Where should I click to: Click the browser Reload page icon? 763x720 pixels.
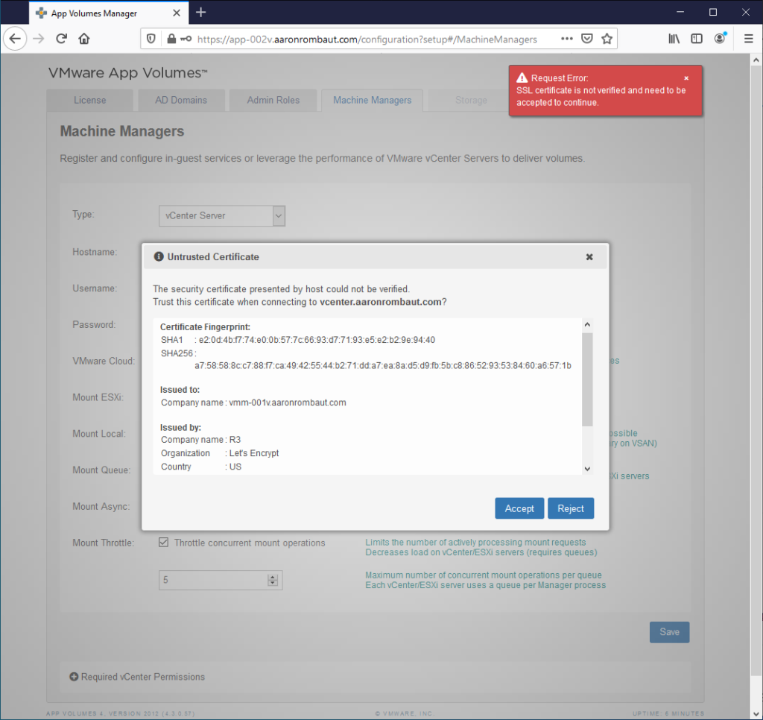(x=62, y=39)
